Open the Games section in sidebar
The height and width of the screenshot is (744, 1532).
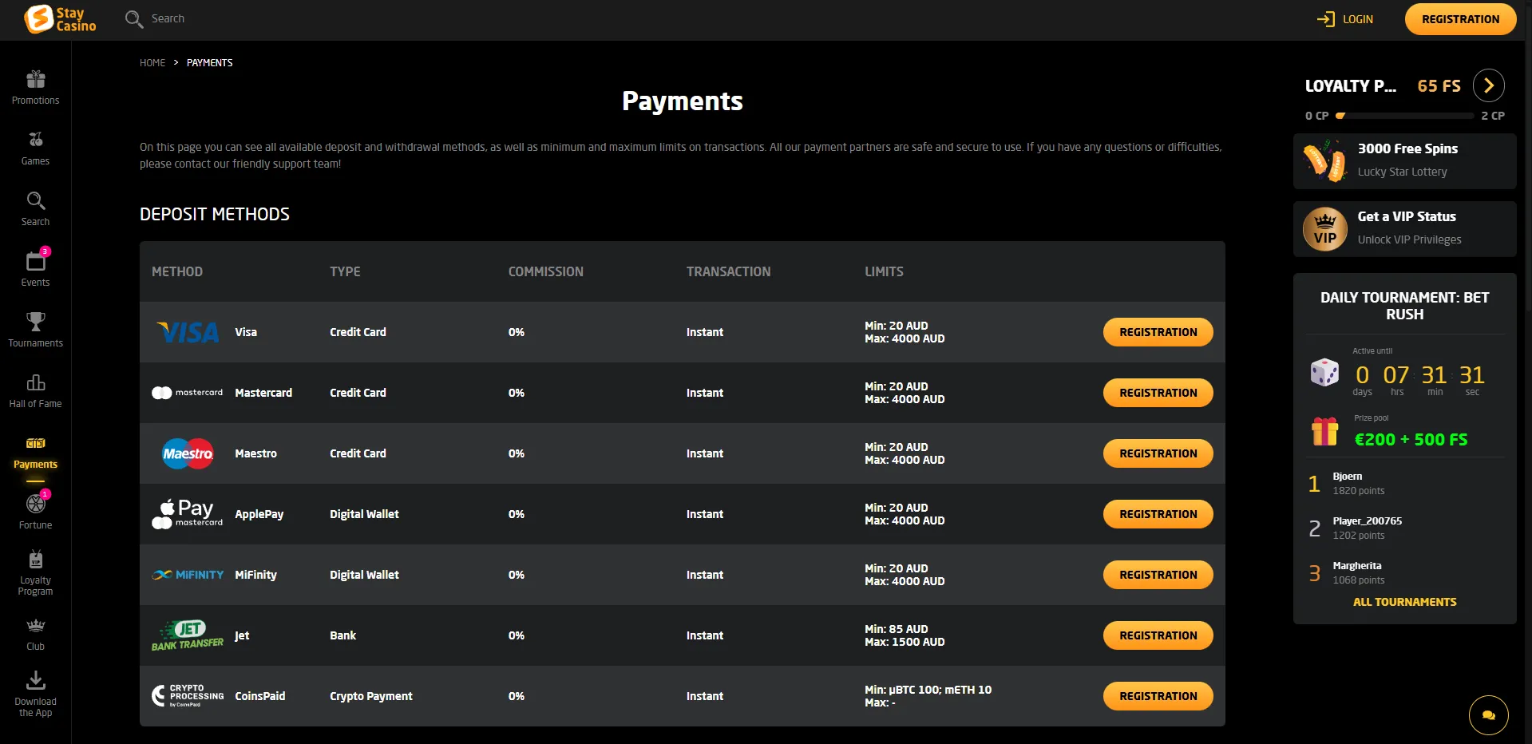click(35, 140)
